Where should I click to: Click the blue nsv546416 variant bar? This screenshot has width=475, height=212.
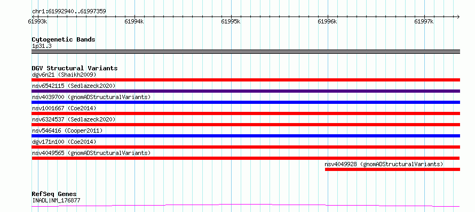coord(246,136)
